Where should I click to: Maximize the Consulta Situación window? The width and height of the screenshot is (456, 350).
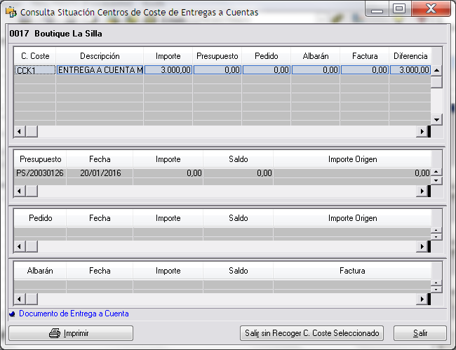399,8
